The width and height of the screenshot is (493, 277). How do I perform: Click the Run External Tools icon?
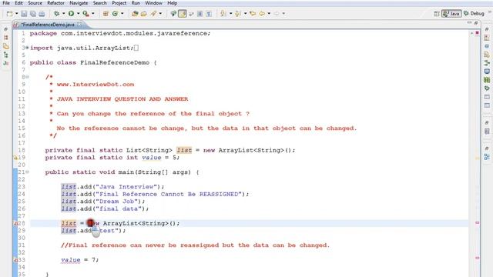(x=86, y=14)
